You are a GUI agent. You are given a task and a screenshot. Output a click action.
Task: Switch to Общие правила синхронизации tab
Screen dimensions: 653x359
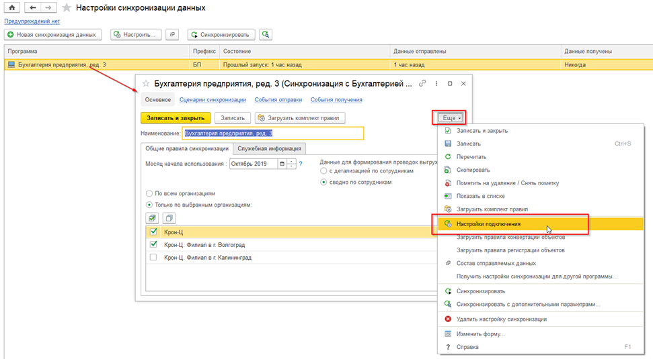(187, 148)
